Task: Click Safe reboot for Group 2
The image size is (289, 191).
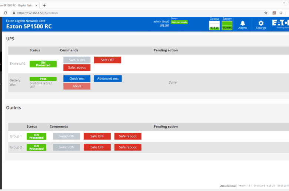Action: [128, 147]
